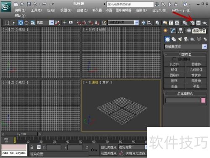Toggle the selection lock padlock icon
This screenshot has width=210, height=158.
(32, 147)
